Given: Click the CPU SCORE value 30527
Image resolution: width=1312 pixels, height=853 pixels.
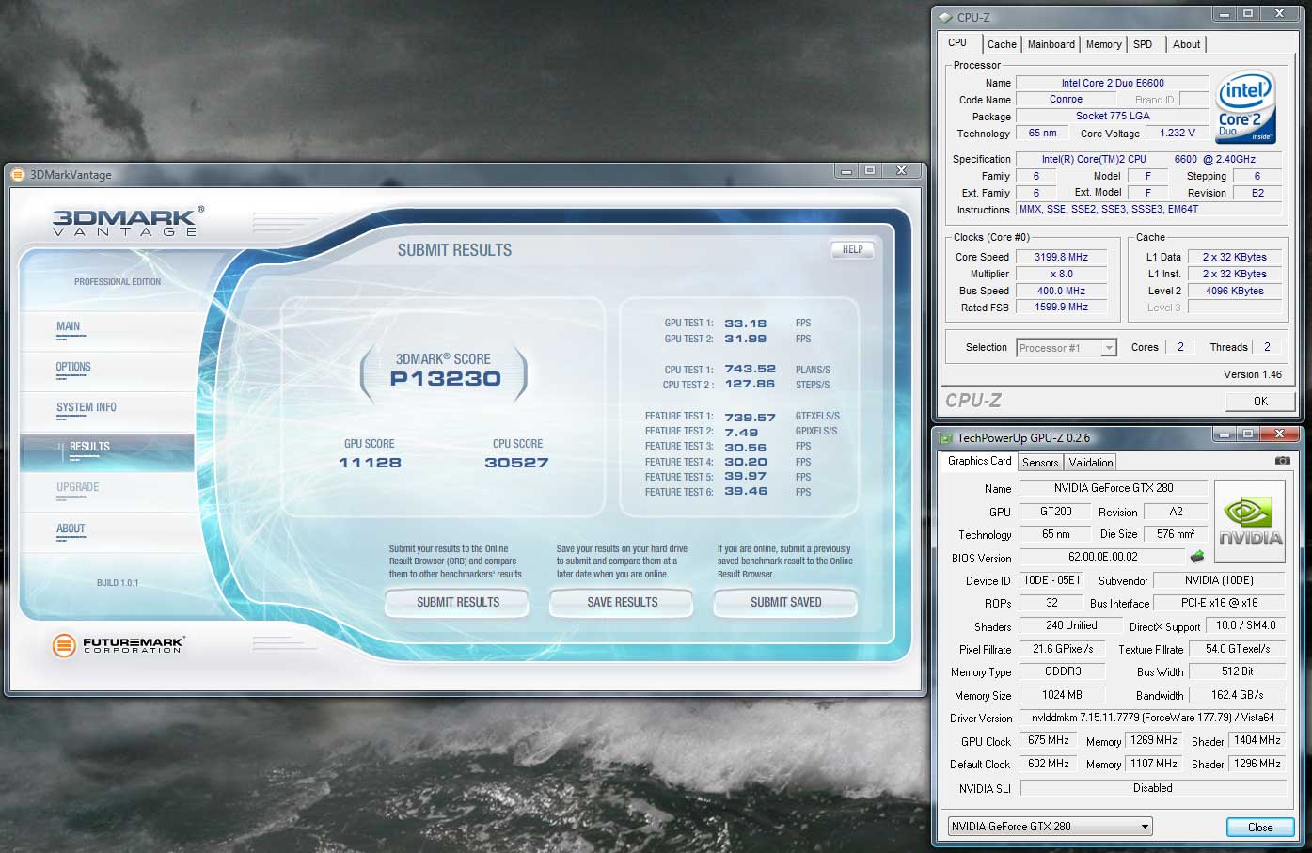Looking at the screenshot, I should point(516,463).
